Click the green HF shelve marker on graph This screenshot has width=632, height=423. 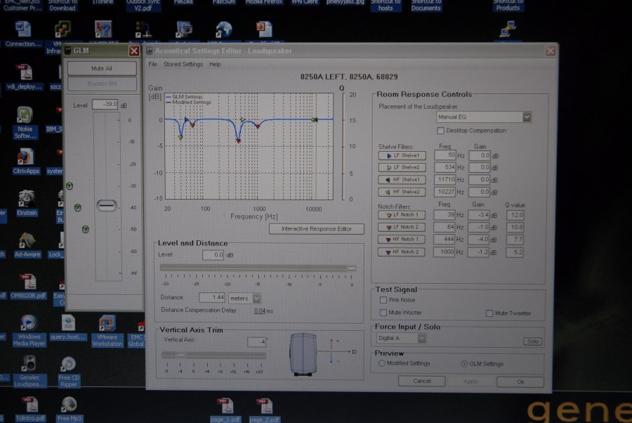315,119
